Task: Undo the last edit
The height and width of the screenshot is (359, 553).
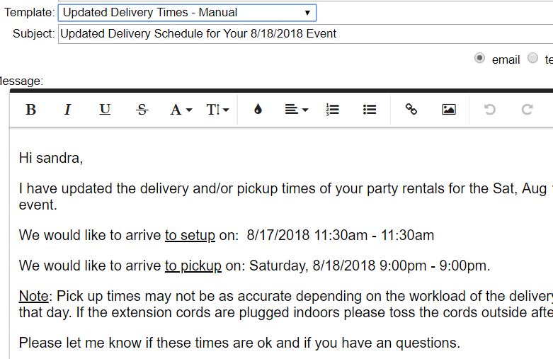Action: tap(489, 110)
